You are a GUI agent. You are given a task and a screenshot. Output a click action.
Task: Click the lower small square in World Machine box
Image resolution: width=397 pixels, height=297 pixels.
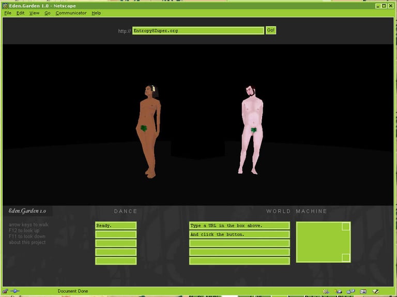pyautogui.click(x=346, y=258)
